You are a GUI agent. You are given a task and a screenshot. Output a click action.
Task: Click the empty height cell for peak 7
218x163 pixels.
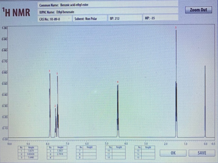click(x=90, y=151)
